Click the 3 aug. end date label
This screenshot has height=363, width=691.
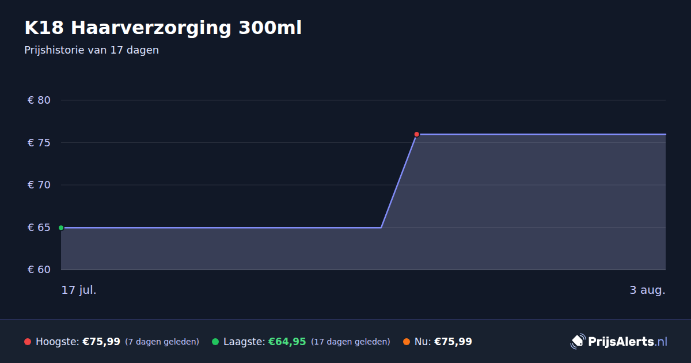point(647,290)
